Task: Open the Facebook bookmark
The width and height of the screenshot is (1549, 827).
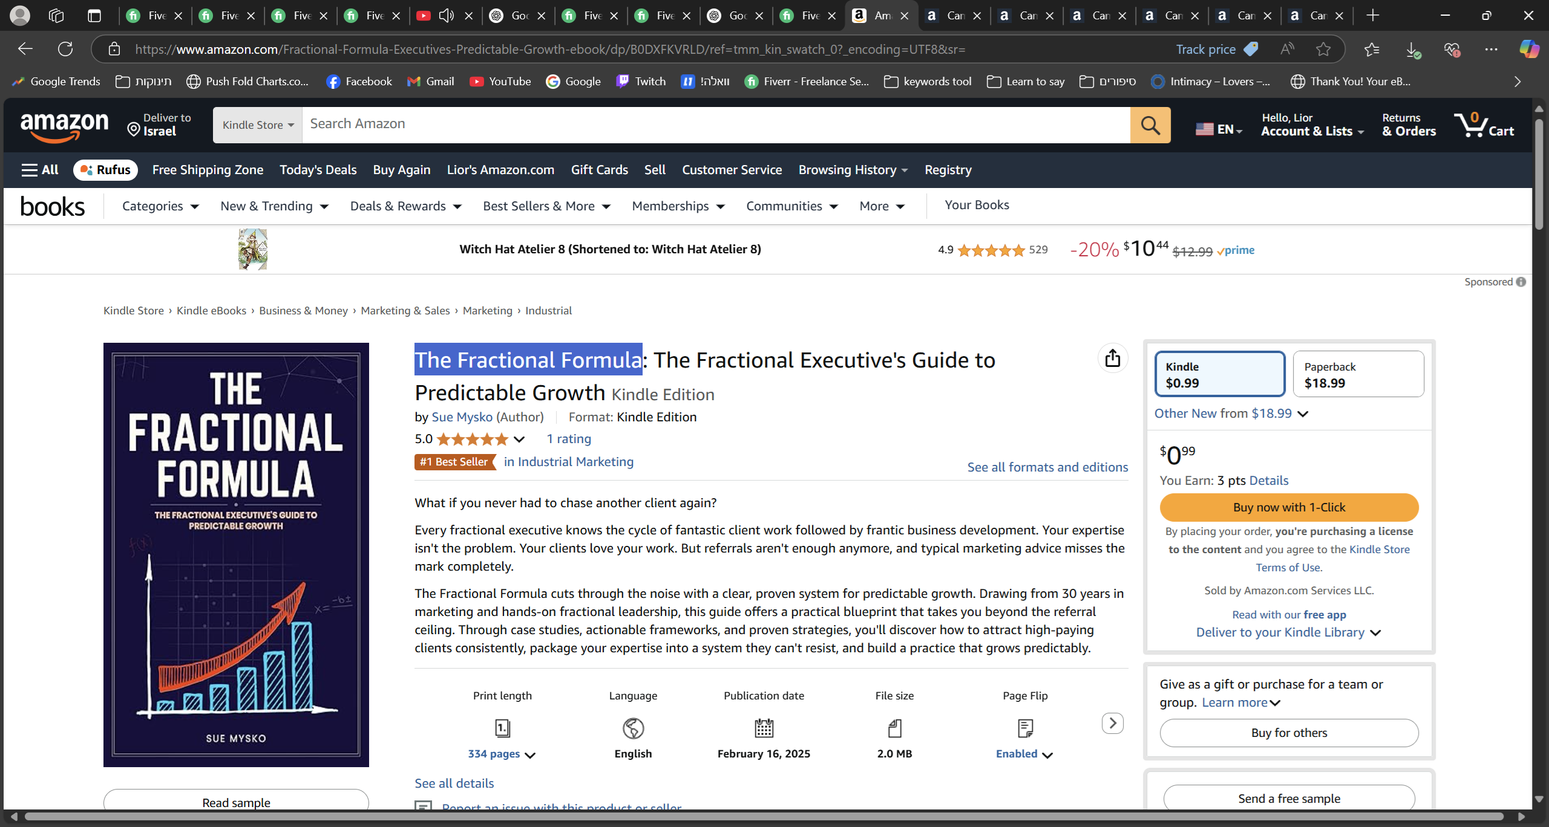Action: 359,82
